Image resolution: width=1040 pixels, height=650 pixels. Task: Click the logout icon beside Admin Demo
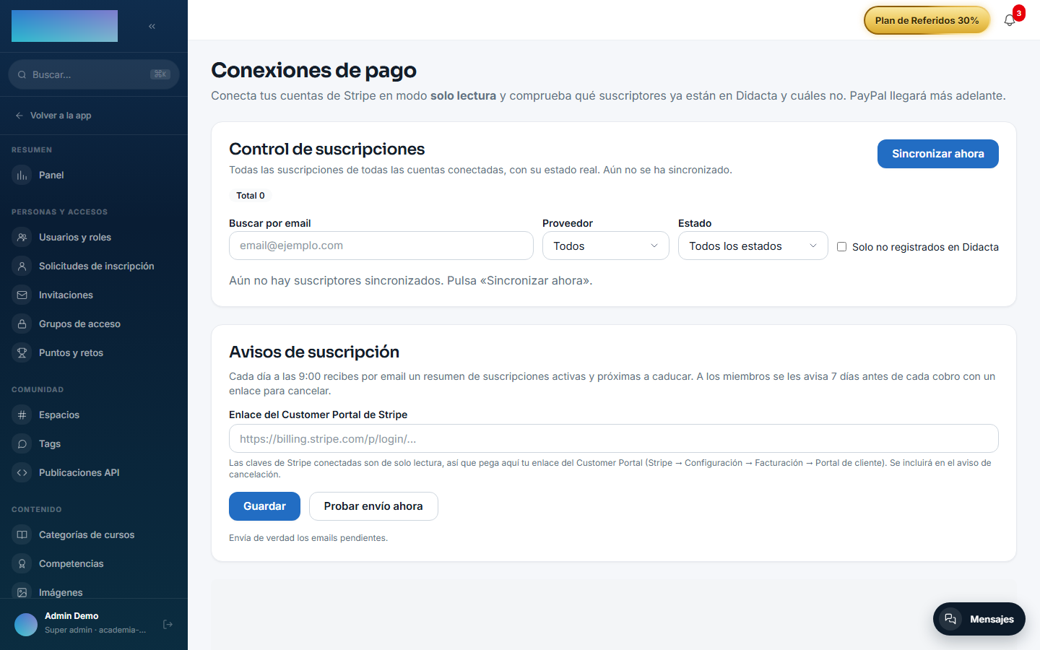tap(168, 624)
